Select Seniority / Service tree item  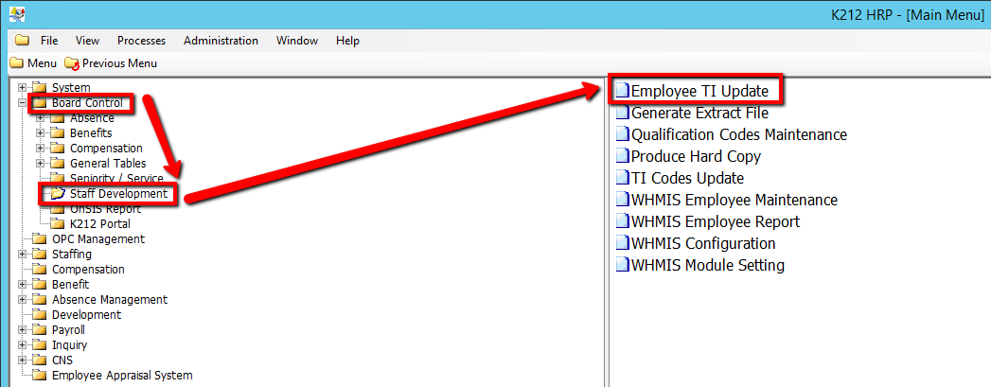115,179
